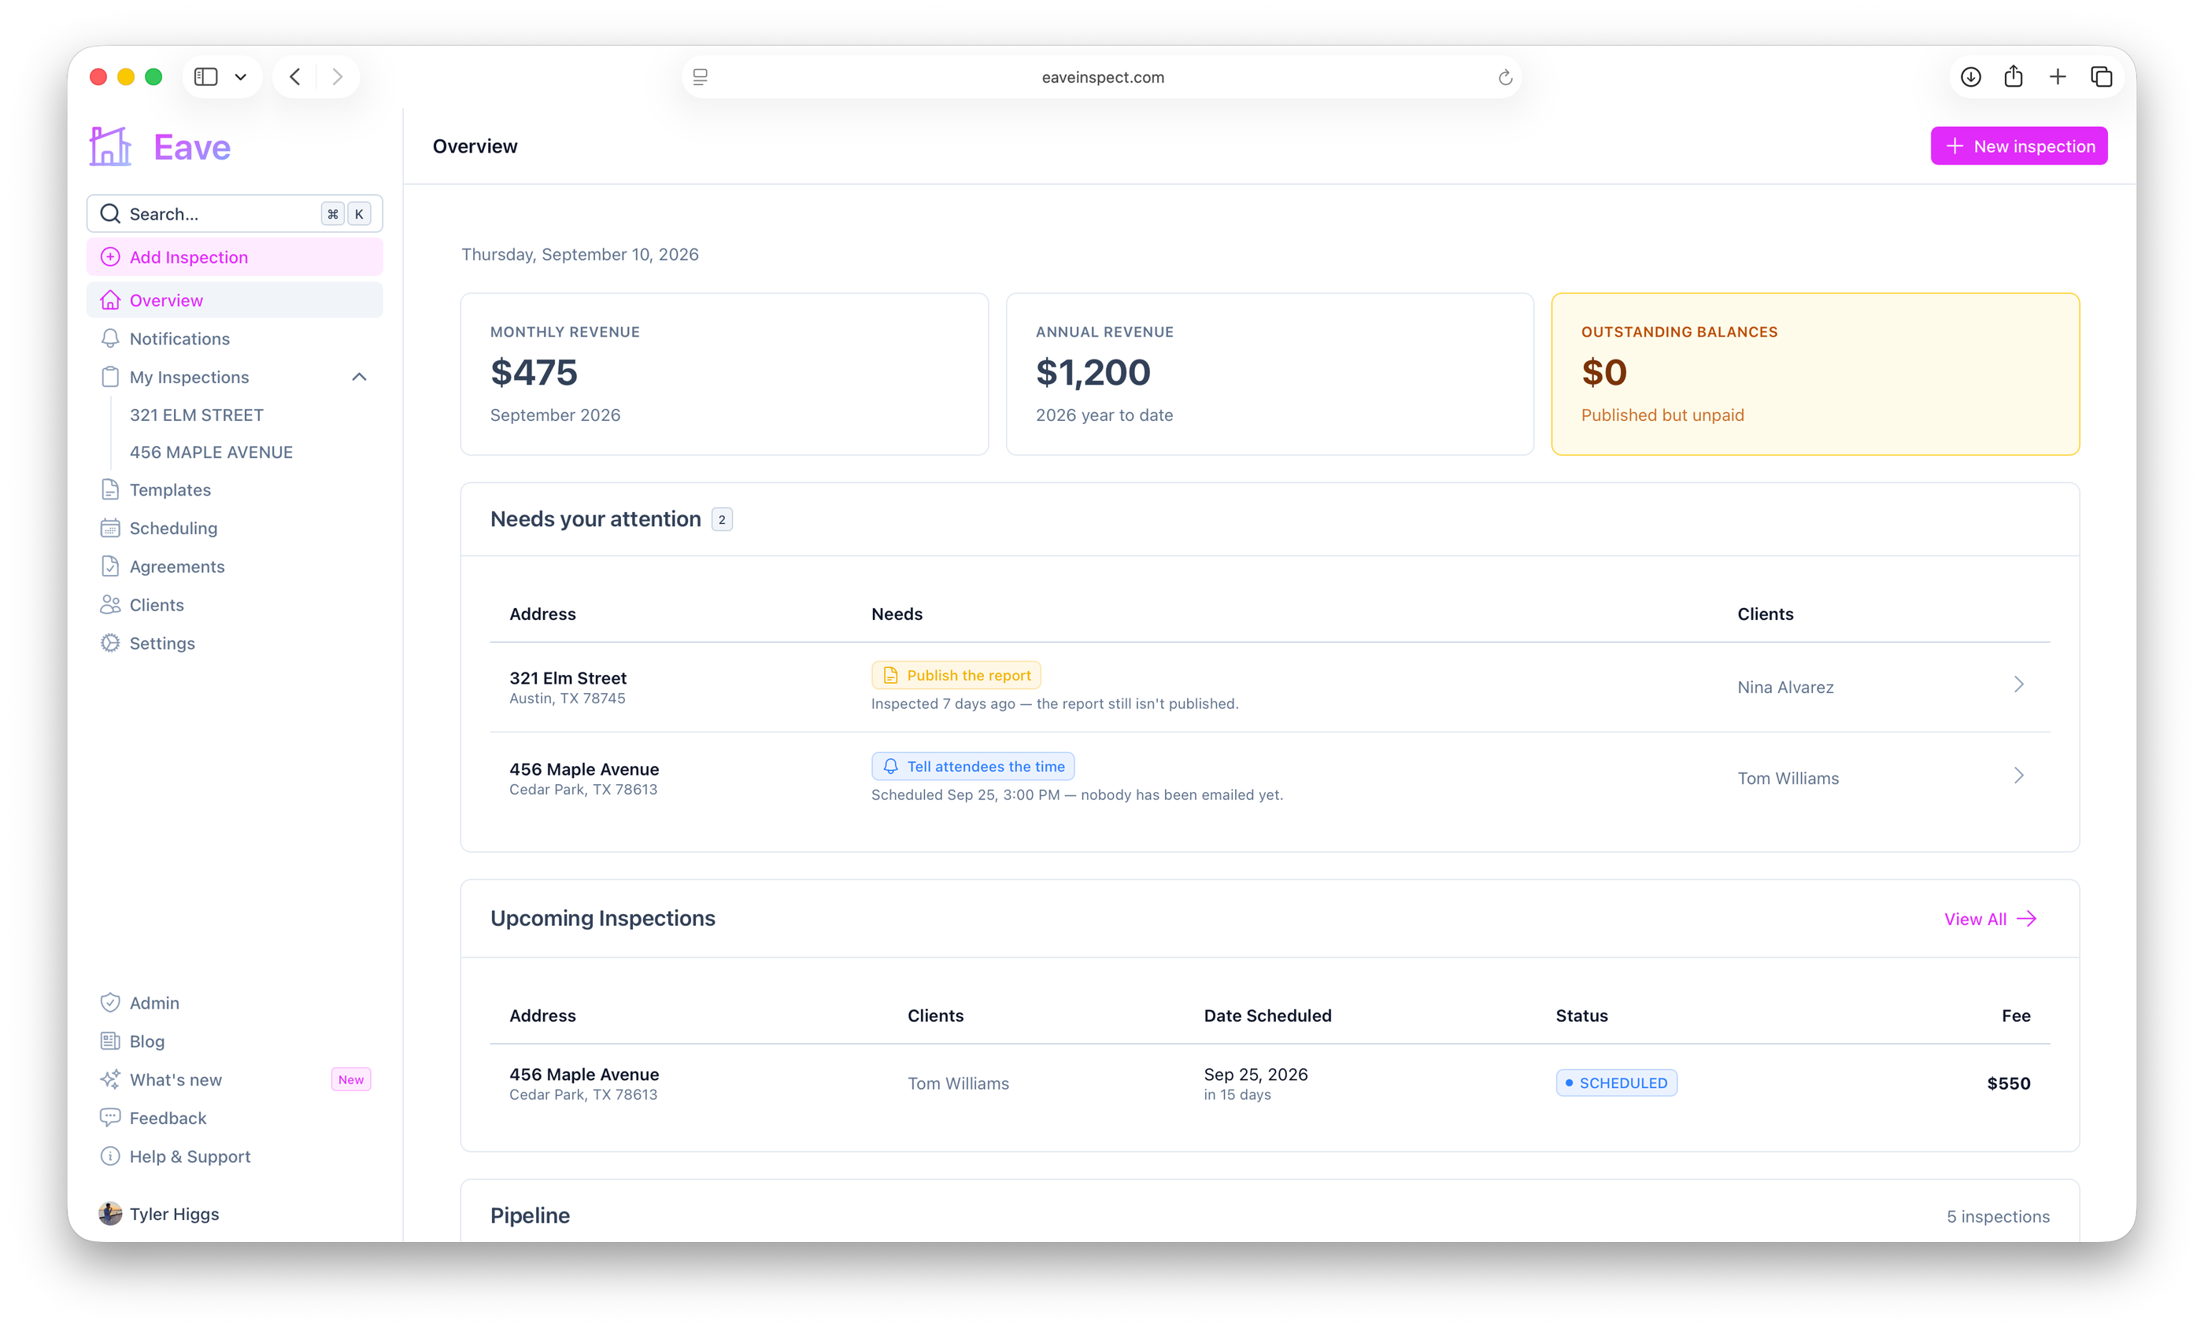2204x1331 pixels.
Task: Show Safari tab overview
Action: click(2101, 77)
